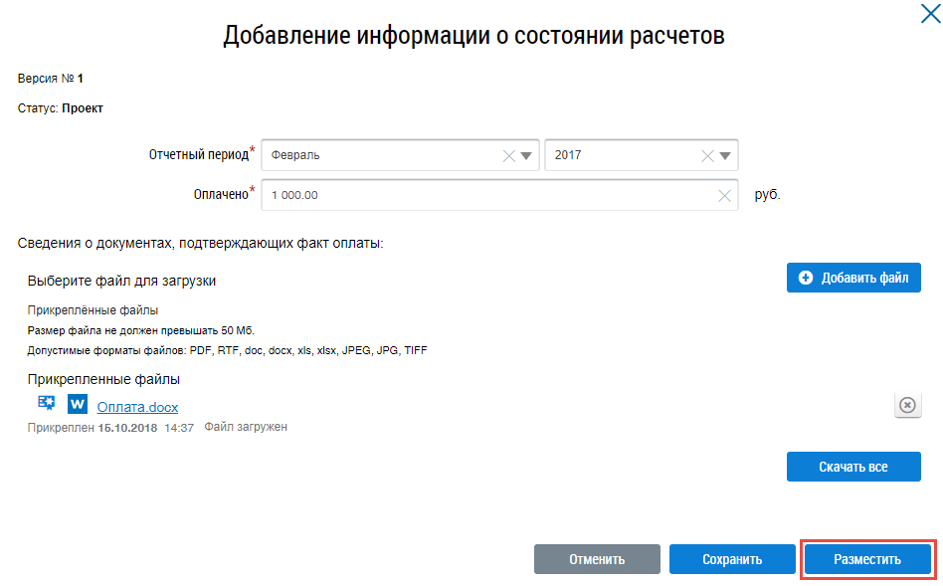
Task: Click the digital signature icon beside Оплата.docx
Action: [x=46, y=404]
